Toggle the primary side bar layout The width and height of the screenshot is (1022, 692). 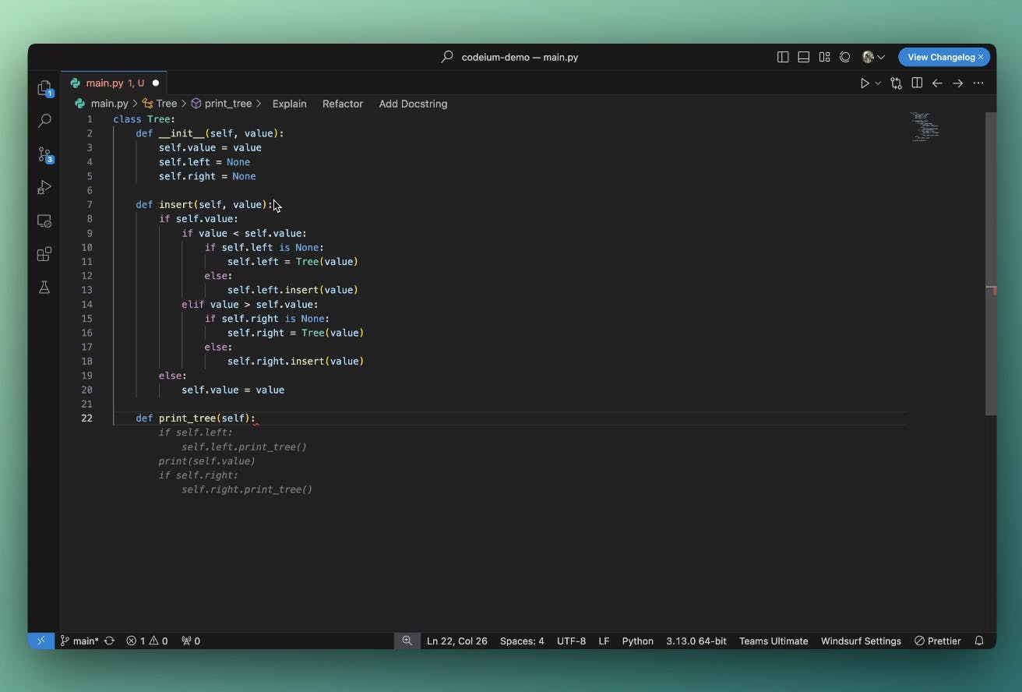point(783,57)
